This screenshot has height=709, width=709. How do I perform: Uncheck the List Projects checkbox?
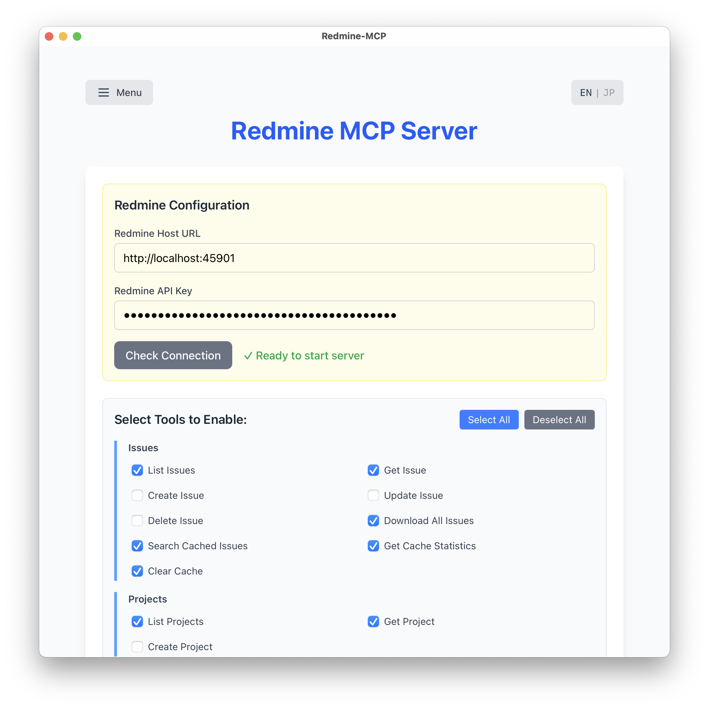(x=137, y=622)
